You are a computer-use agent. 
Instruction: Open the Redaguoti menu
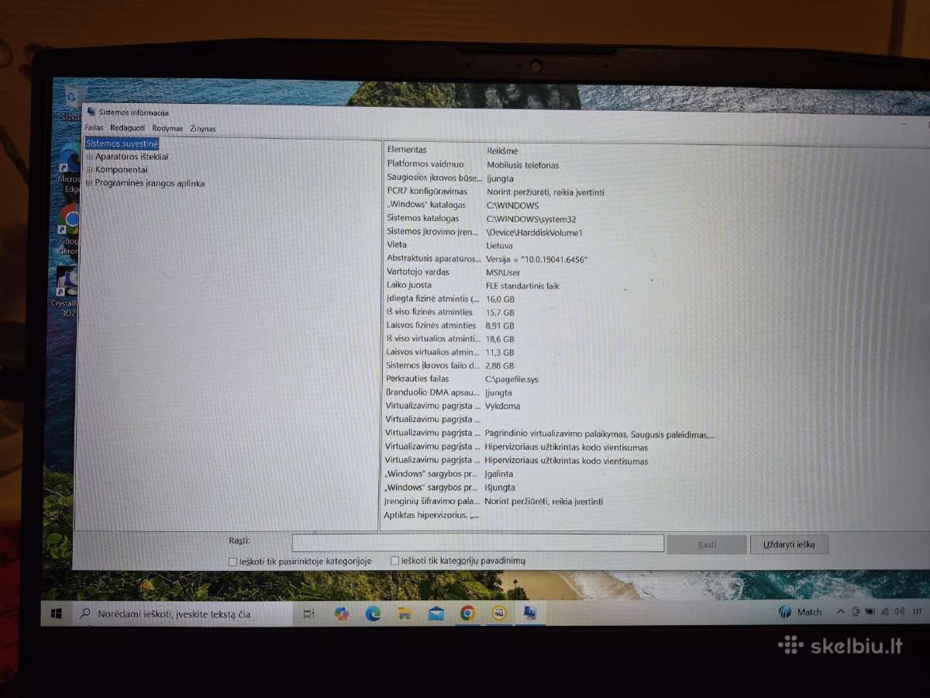click(127, 128)
